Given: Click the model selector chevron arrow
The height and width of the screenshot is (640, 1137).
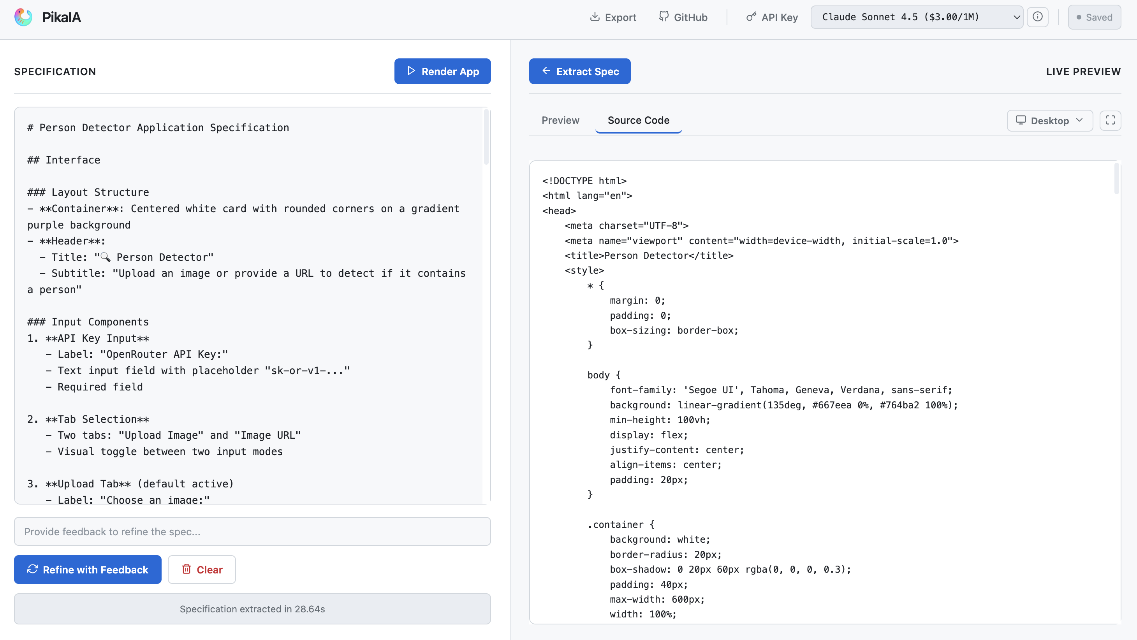Looking at the screenshot, I should 1016,17.
